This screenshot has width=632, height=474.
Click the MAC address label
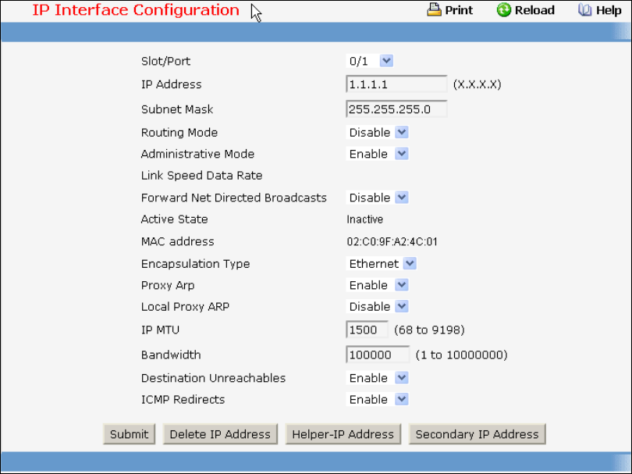(177, 241)
